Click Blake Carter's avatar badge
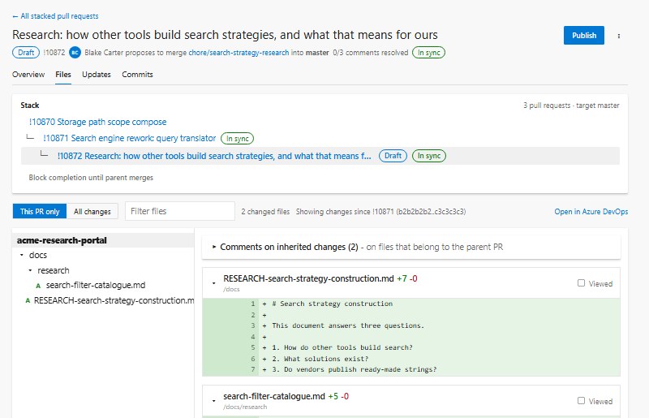This screenshot has width=649, height=418. [75, 53]
